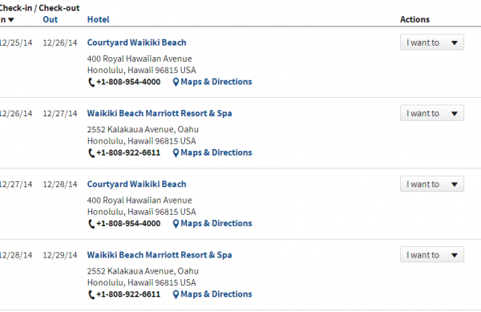Expand 'I want to' menu for 12/28/14 reservation
The height and width of the screenshot is (312, 481).
[432, 255]
